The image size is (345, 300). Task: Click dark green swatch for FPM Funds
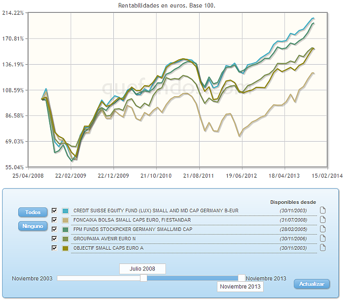click(66, 229)
